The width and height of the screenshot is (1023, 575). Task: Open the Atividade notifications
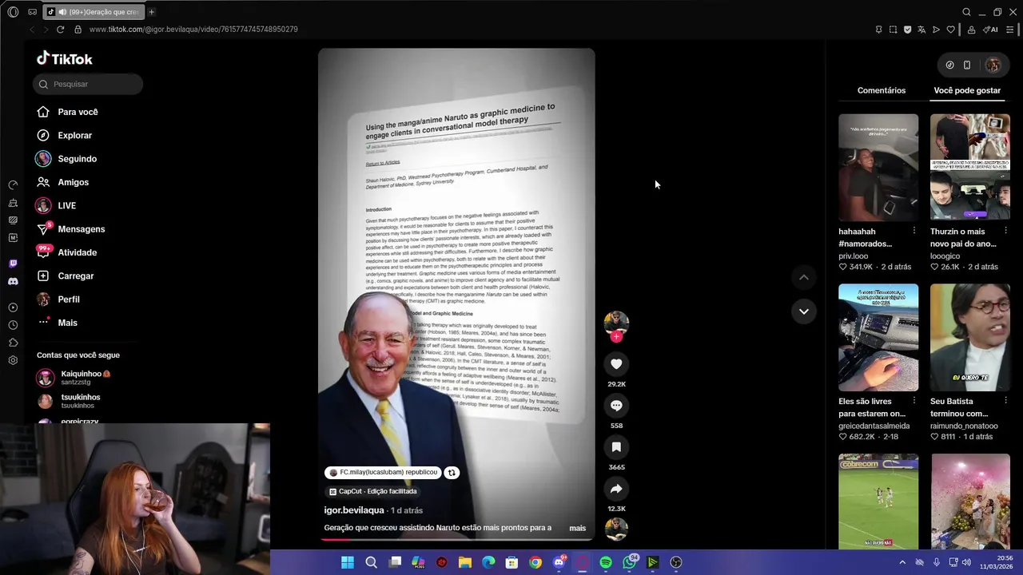66,252
